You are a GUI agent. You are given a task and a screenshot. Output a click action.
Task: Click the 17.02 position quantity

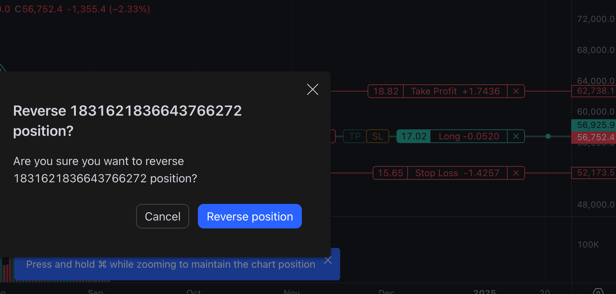pos(414,136)
